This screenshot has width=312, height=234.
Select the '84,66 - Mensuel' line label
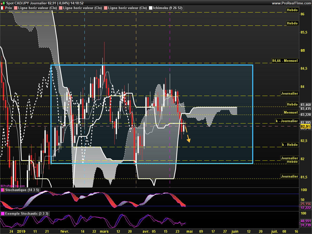click(285, 61)
